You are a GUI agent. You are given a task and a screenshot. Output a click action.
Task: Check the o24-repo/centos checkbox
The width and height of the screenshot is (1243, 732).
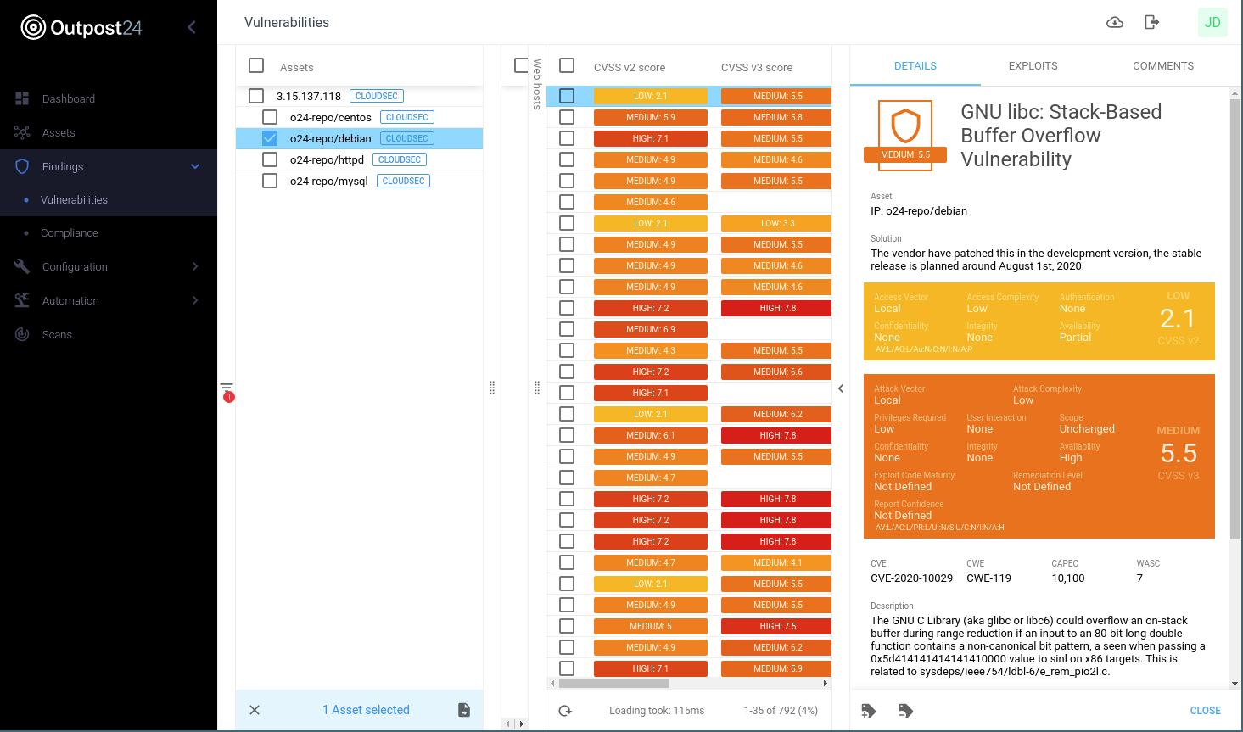pos(270,117)
